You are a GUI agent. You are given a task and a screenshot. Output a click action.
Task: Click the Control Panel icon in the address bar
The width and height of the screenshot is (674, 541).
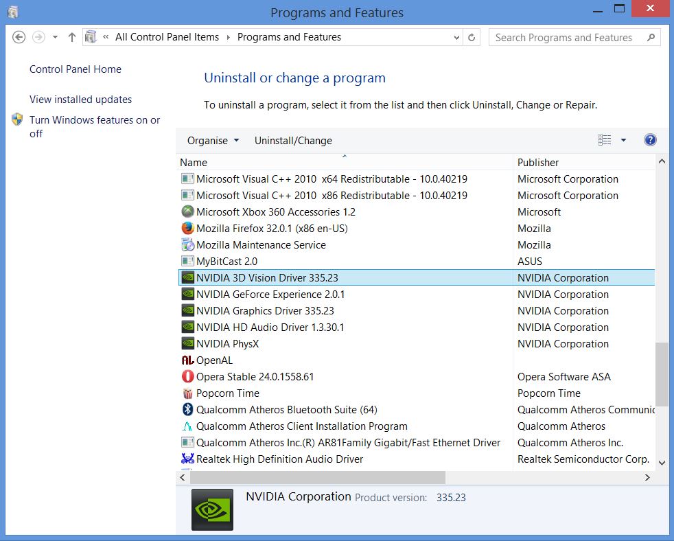[x=91, y=37]
